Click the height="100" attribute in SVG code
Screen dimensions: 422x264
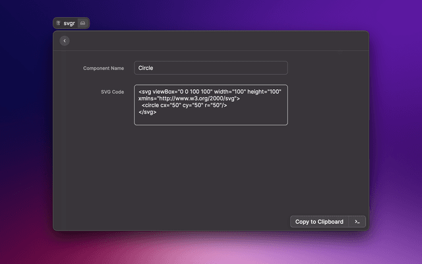click(264, 92)
